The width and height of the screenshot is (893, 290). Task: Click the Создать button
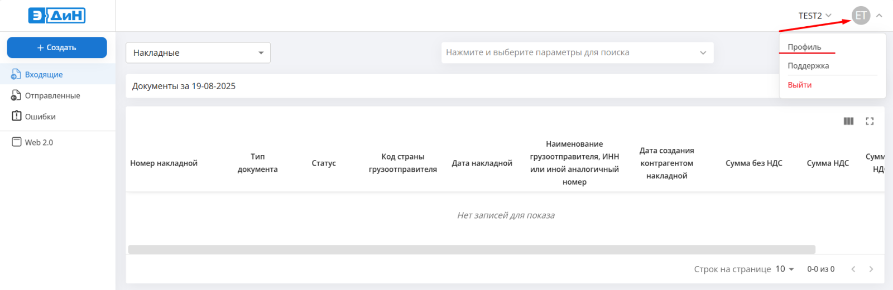(57, 47)
